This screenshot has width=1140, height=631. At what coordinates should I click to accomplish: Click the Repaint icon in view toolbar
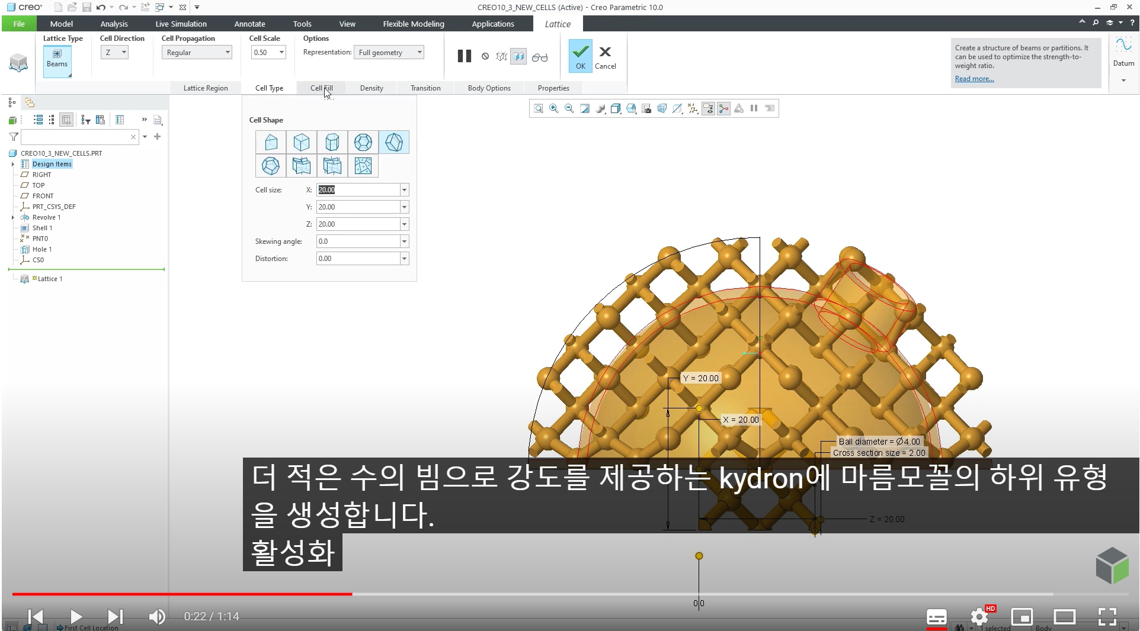585,108
